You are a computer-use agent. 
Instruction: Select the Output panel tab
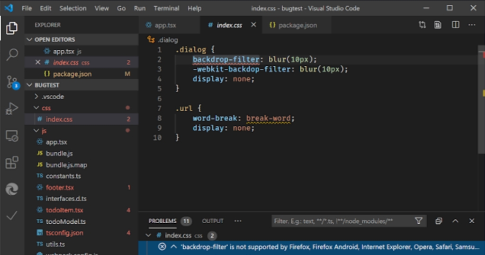[x=213, y=221]
